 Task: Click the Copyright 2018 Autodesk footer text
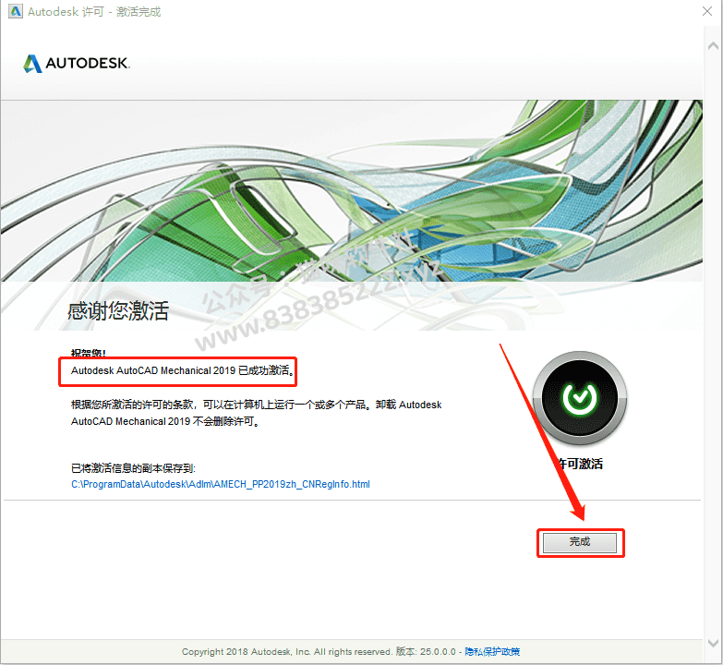point(286,652)
